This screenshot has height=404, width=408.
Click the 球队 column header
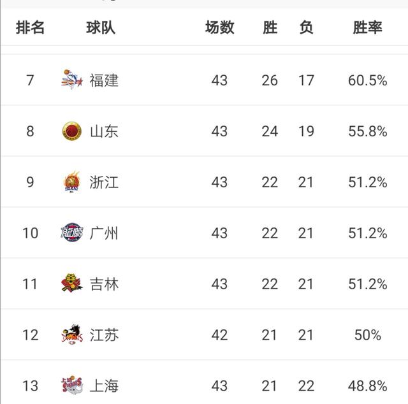(101, 27)
